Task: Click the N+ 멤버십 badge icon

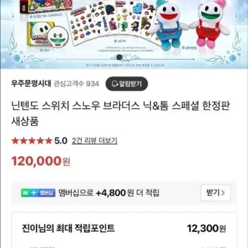Action: pos(38,193)
